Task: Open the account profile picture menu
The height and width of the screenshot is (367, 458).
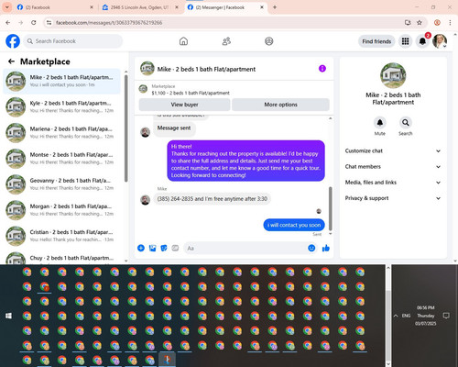Action: pyautogui.click(x=440, y=41)
